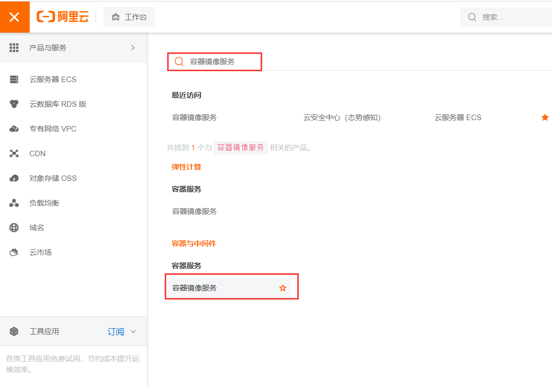Click the 云市场 marketplace icon
Image resolution: width=552 pixels, height=387 pixels.
pyautogui.click(x=14, y=252)
